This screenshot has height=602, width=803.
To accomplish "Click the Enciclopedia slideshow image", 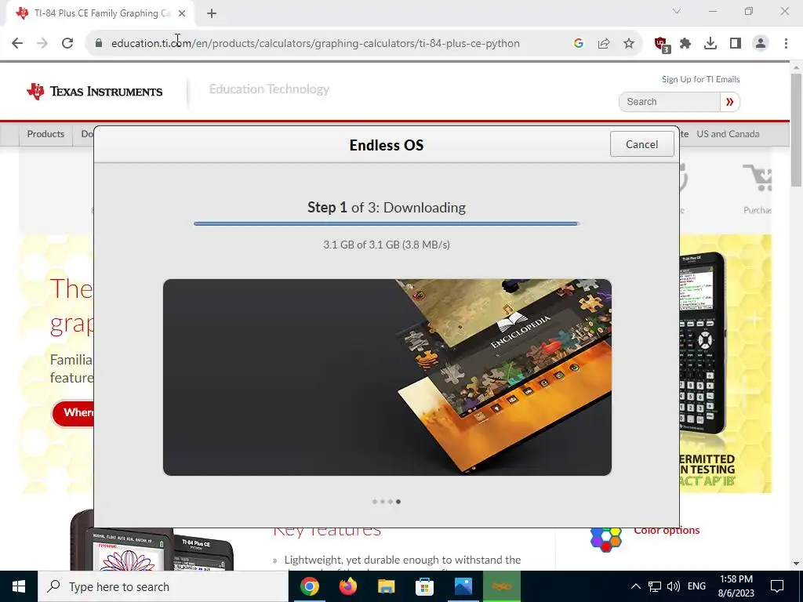I will pyautogui.click(x=387, y=377).
